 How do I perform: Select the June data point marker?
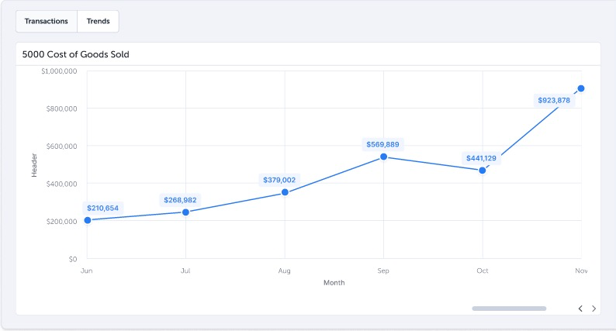[88, 220]
